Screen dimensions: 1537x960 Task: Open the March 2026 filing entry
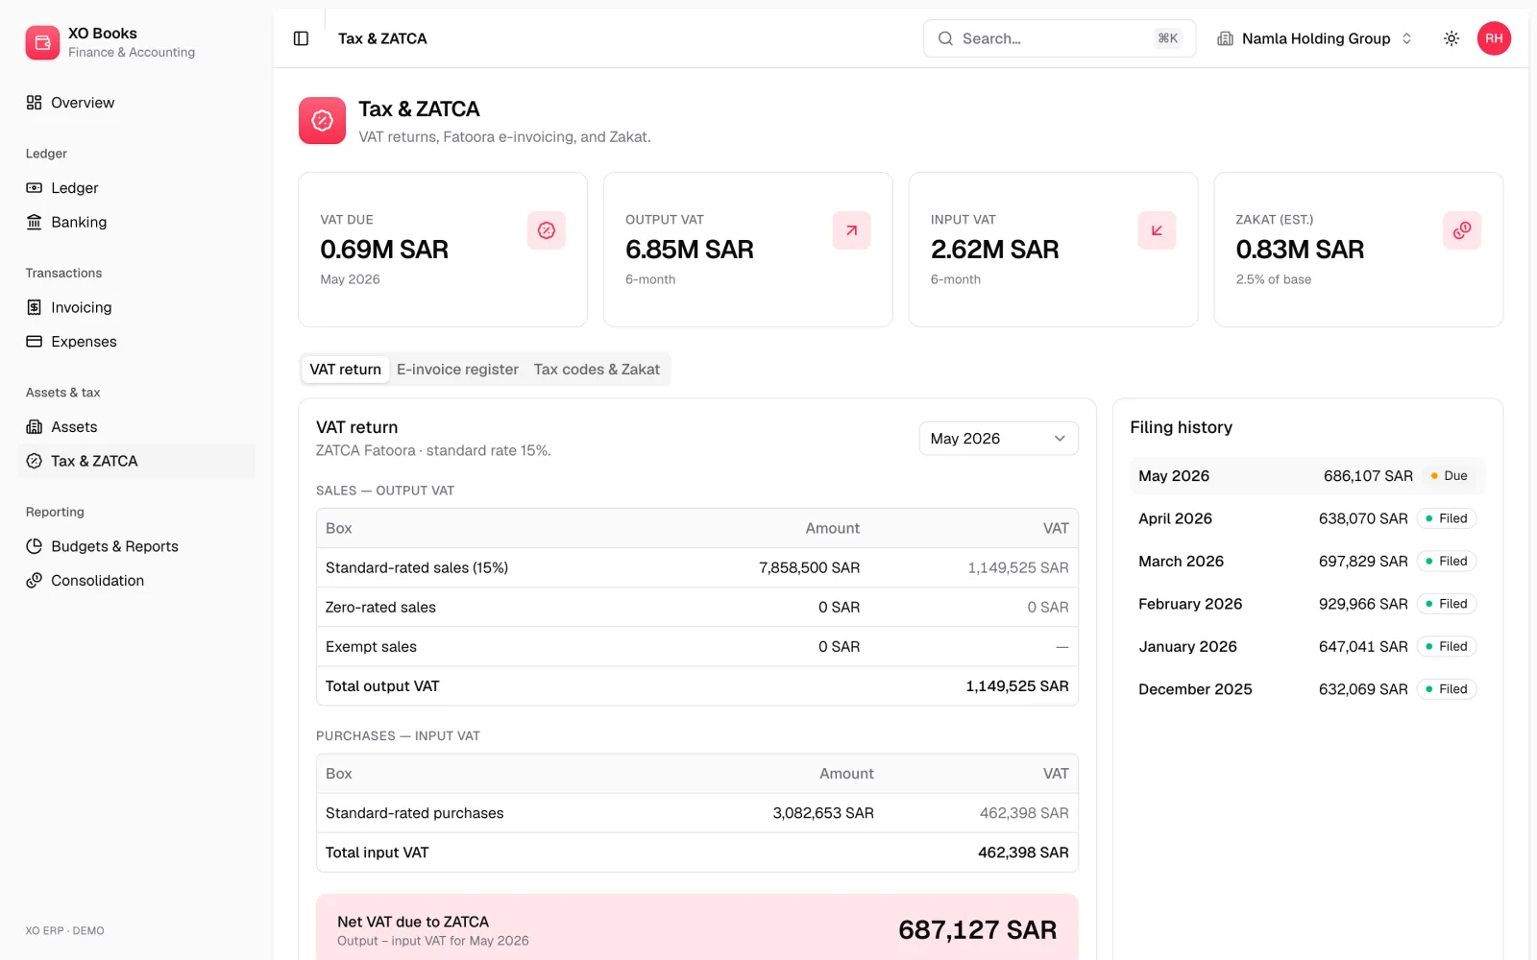(x=1307, y=562)
